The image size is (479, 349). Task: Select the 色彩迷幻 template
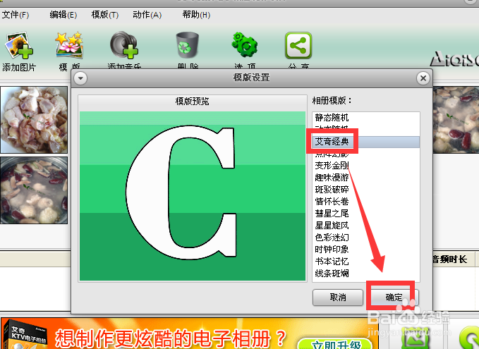[x=366, y=238]
